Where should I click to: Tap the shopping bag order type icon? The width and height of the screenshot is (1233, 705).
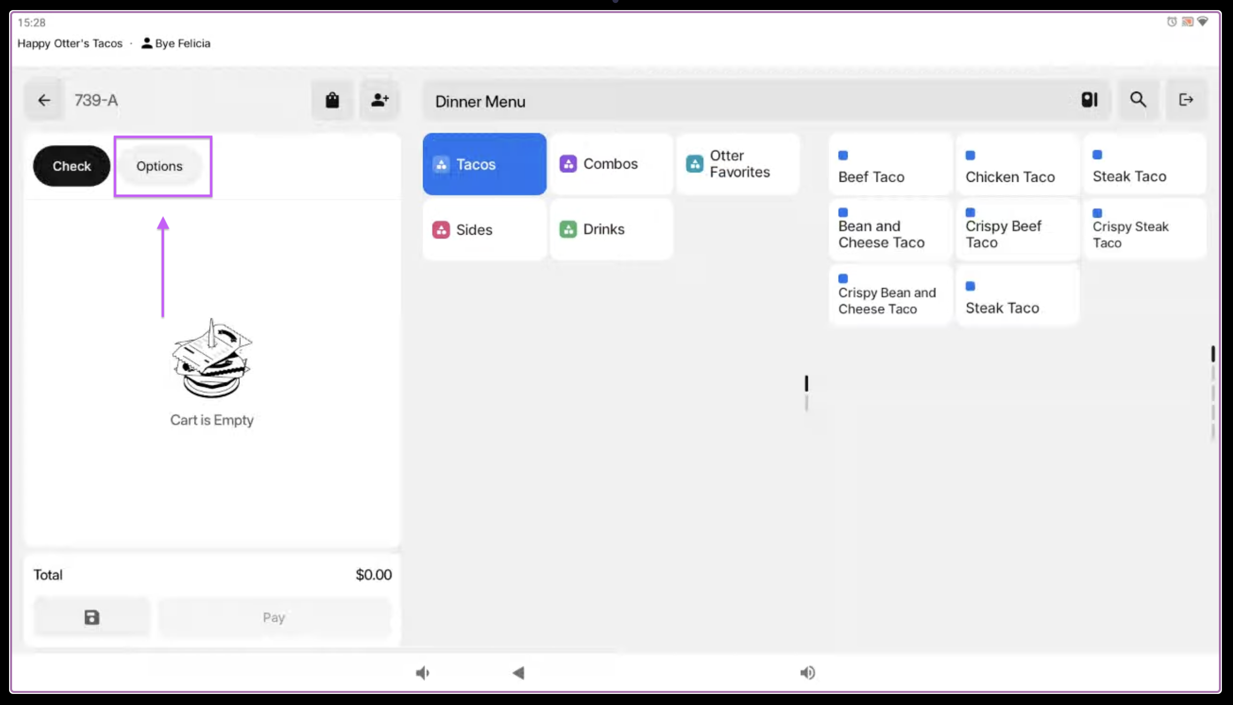click(x=332, y=100)
